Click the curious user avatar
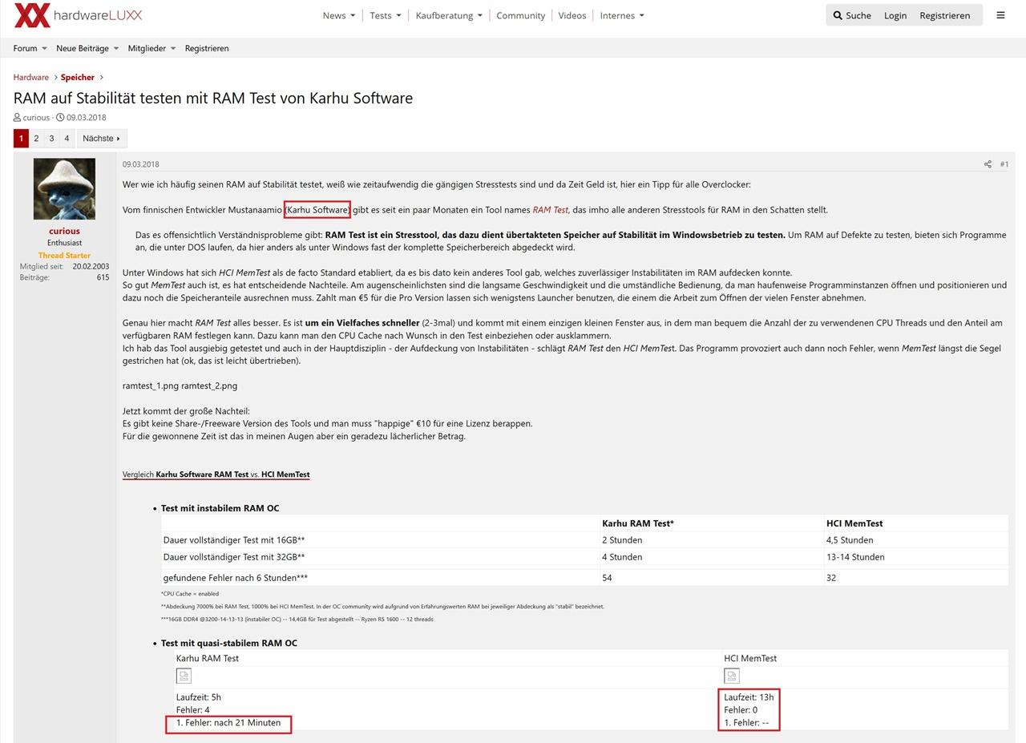 tap(64, 189)
